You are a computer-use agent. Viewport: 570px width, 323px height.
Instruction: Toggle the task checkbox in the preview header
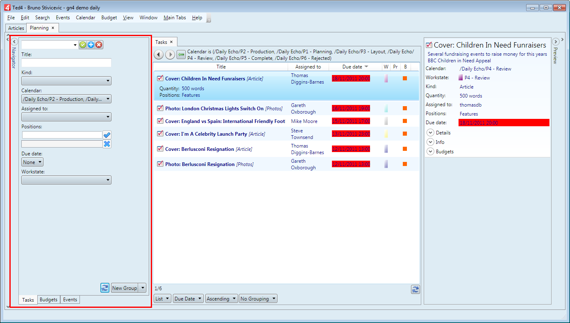click(x=429, y=45)
